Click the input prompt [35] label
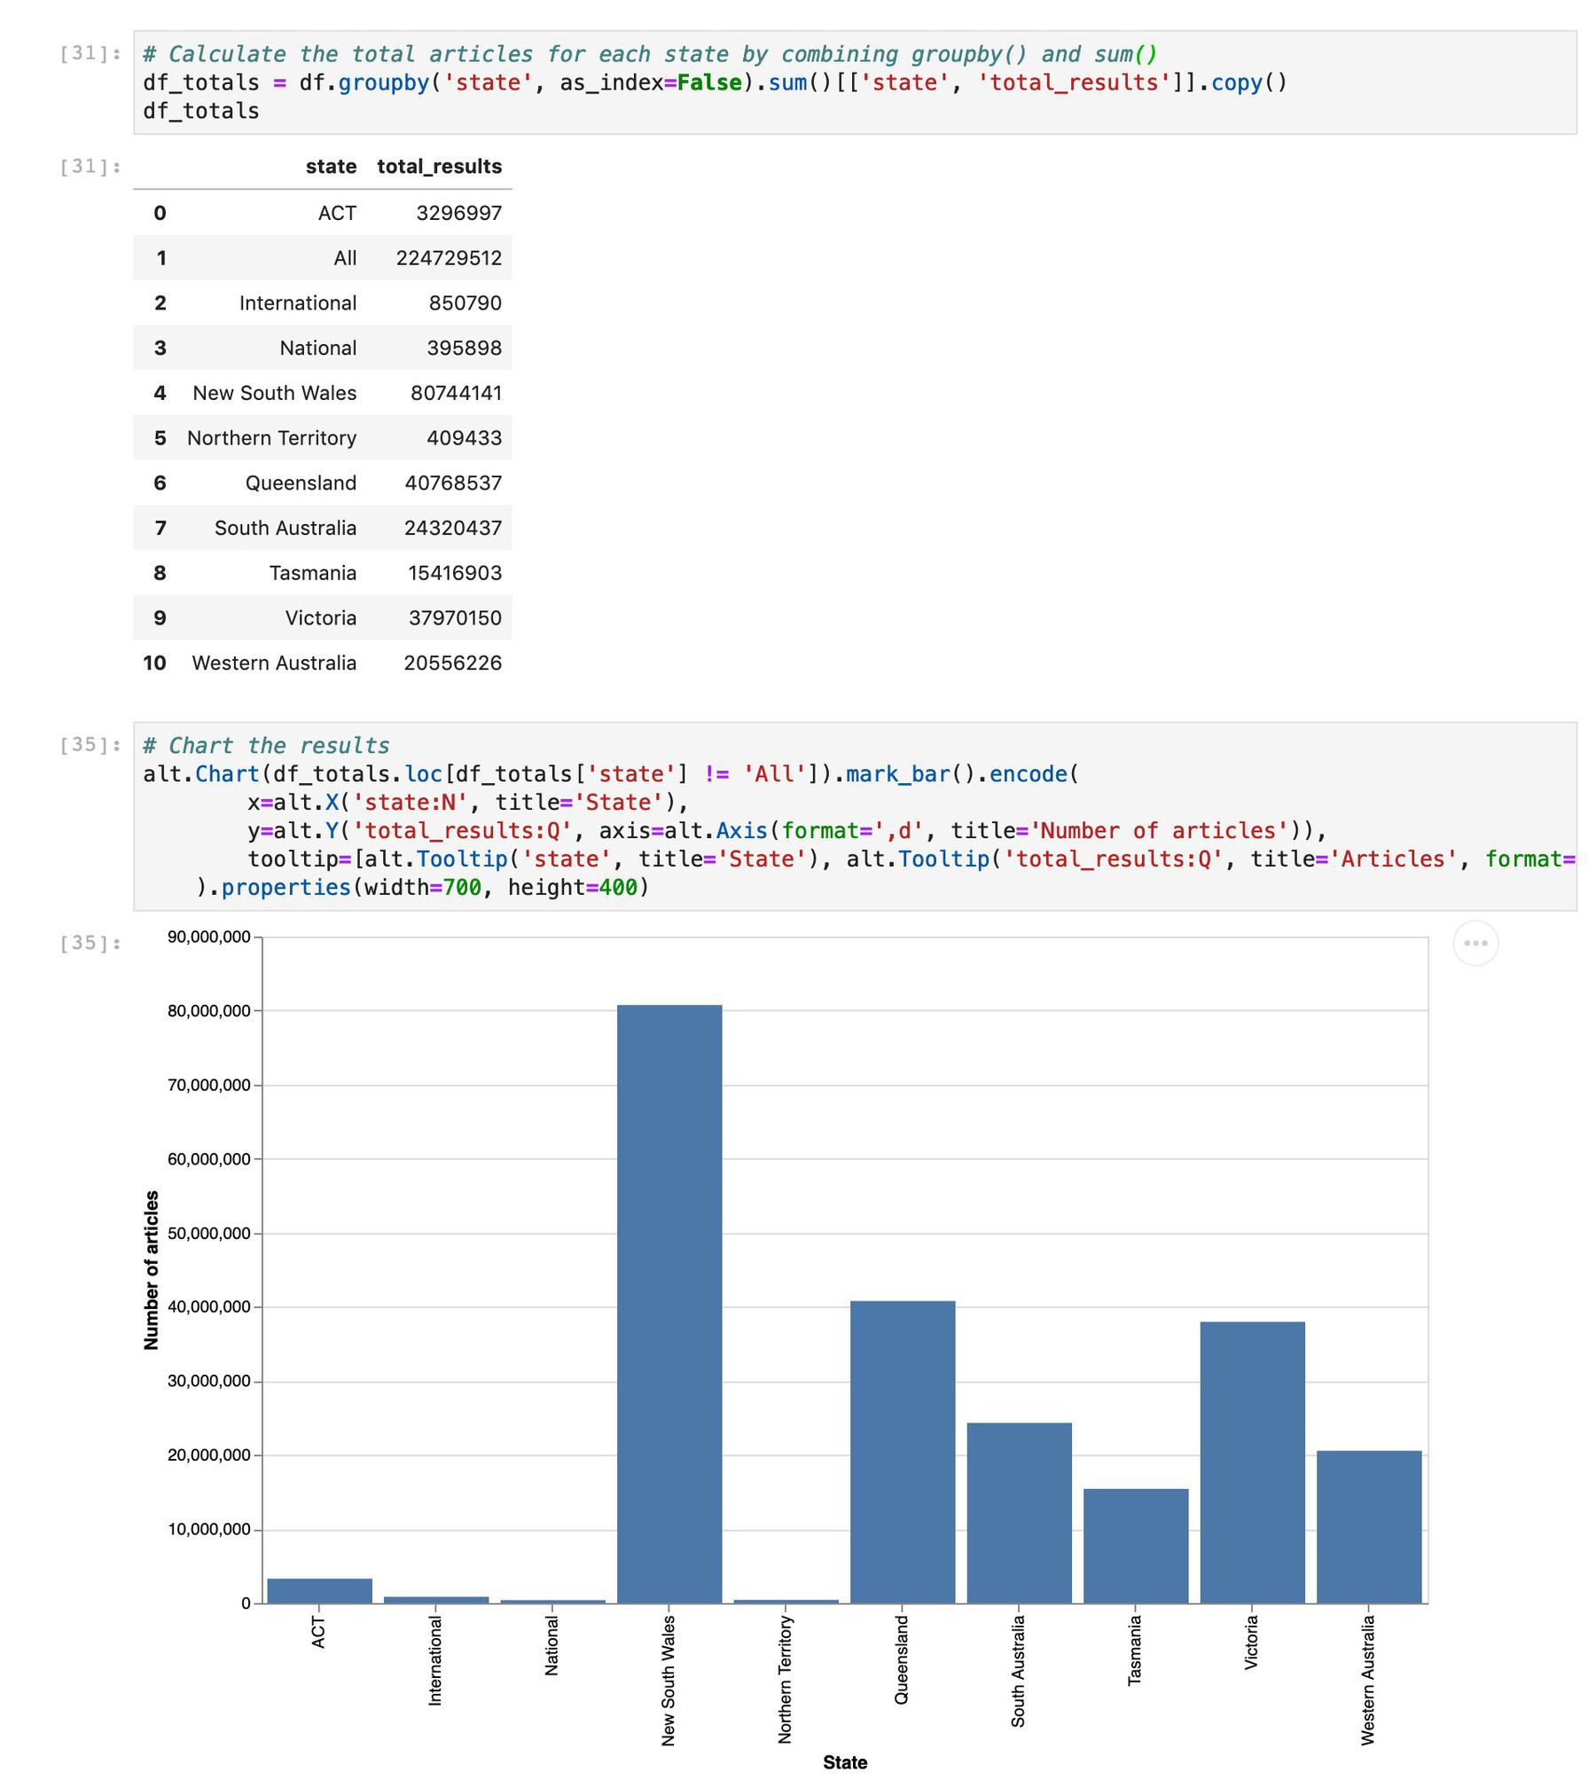The image size is (1596, 1788). (x=90, y=744)
